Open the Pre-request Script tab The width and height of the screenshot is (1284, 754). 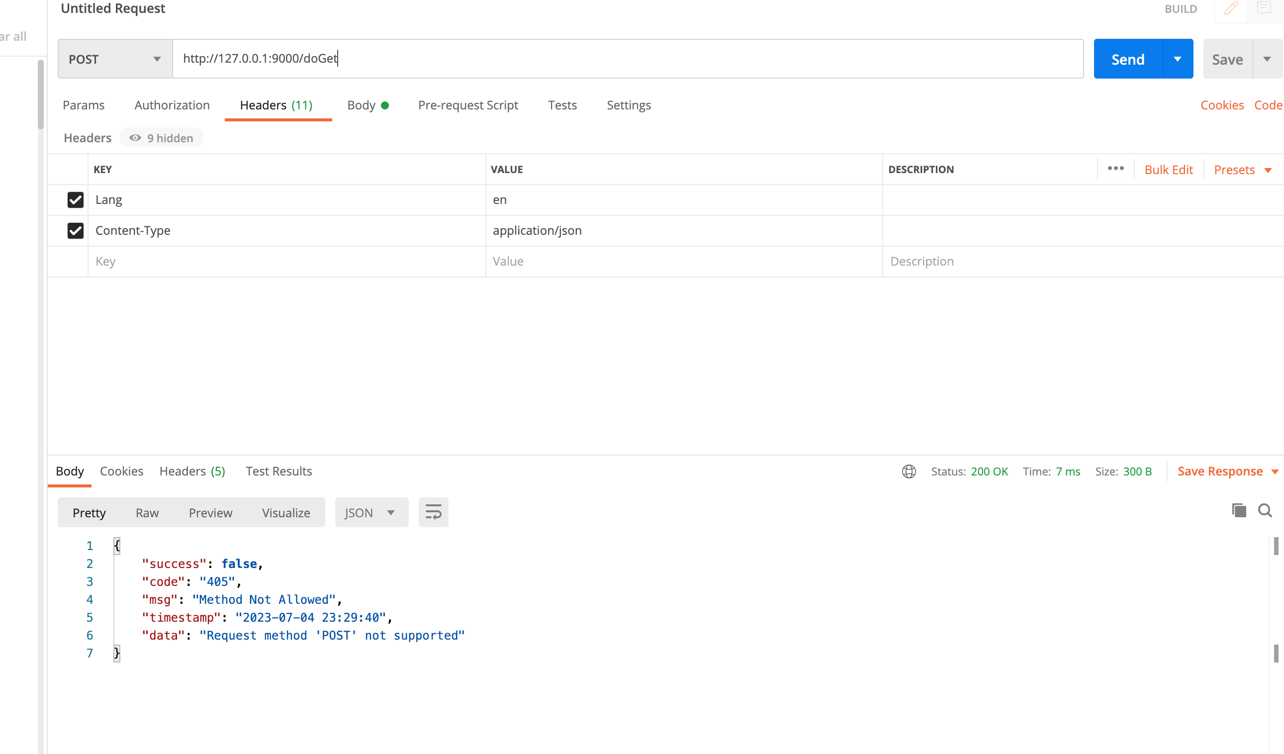468,105
